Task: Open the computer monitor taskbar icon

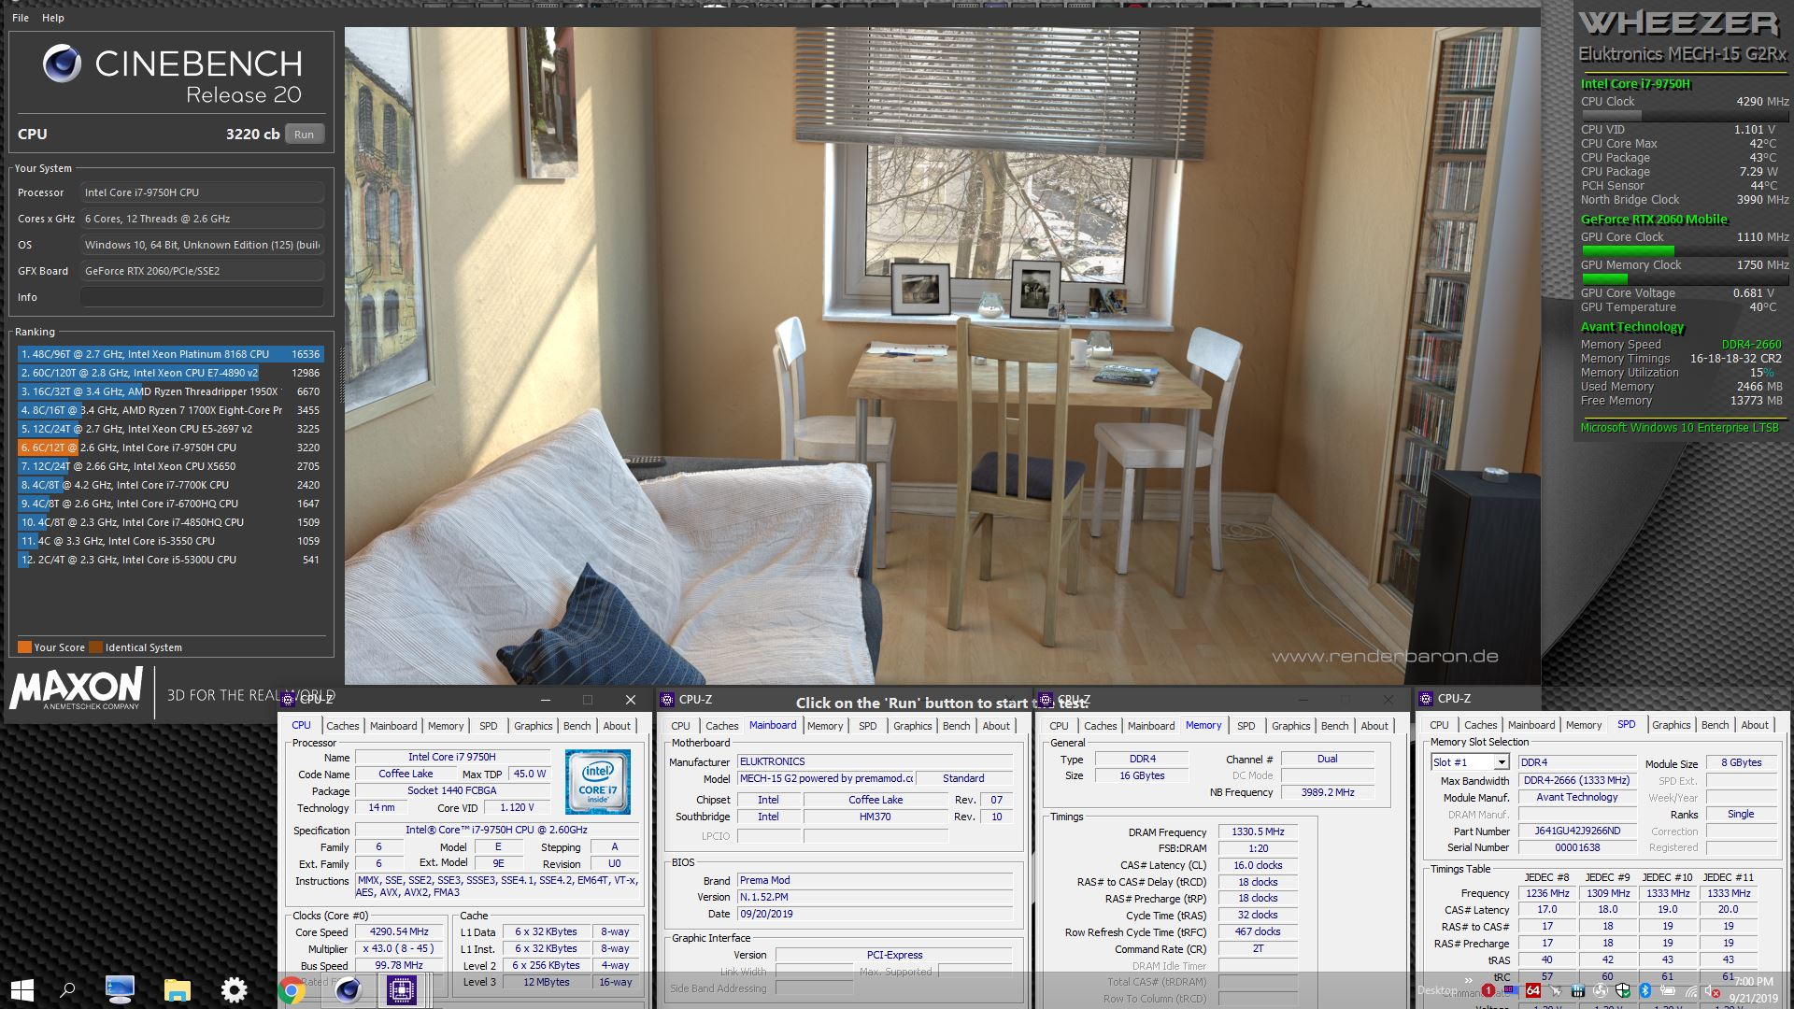Action: click(x=120, y=988)
